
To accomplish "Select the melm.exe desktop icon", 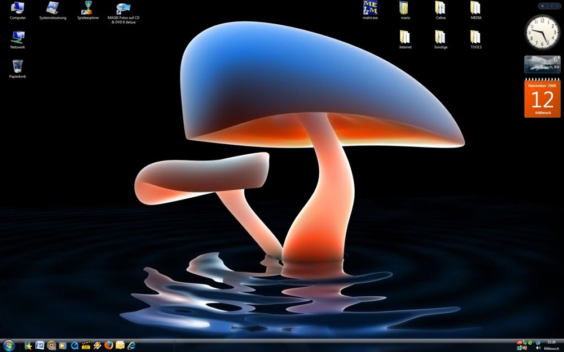I will point(370,8).
